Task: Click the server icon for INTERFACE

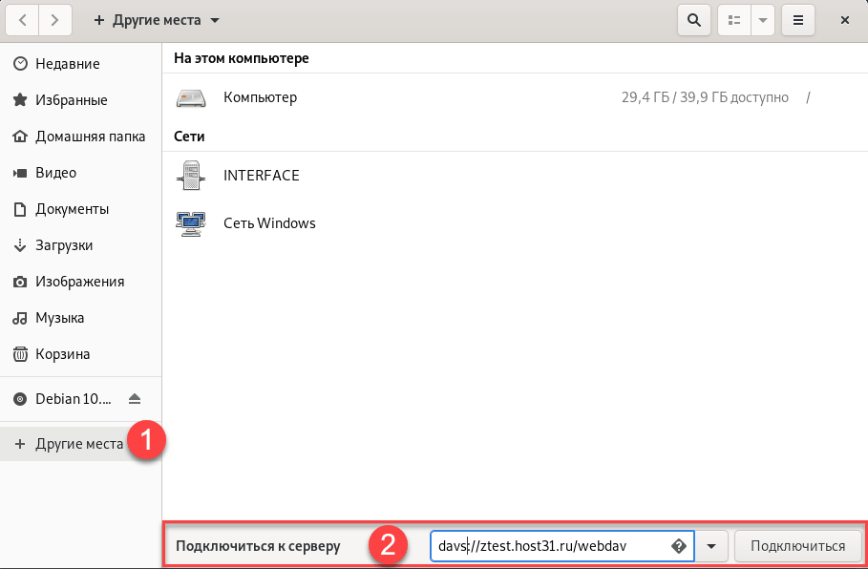Action: click(191, 176)
